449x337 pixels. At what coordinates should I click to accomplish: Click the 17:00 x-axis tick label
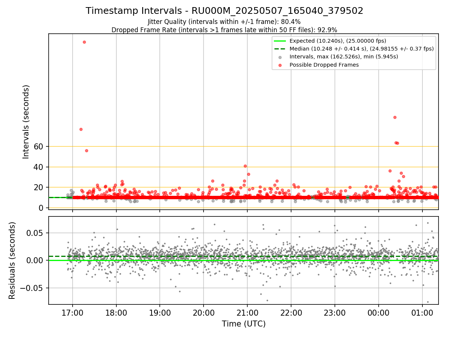[x=73, y=313]
